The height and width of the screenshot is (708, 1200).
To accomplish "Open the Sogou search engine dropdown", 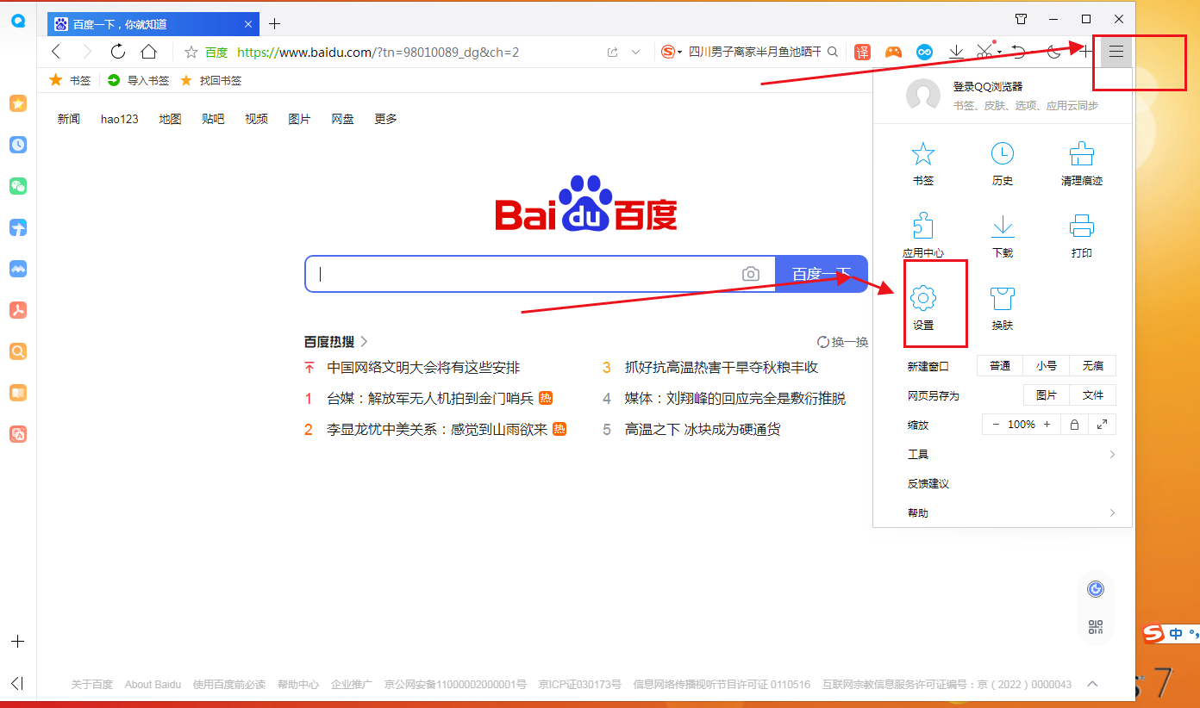I will tap(672, 52).
